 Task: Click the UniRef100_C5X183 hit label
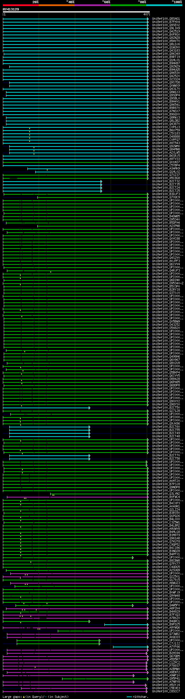point(166,134)
